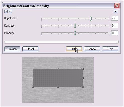The image size is (124, 107).
Task: Click the Intensity slider handle
Action: coord(75,33)
